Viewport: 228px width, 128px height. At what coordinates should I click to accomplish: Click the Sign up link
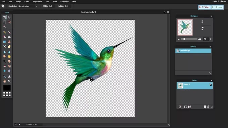point(223,1)
